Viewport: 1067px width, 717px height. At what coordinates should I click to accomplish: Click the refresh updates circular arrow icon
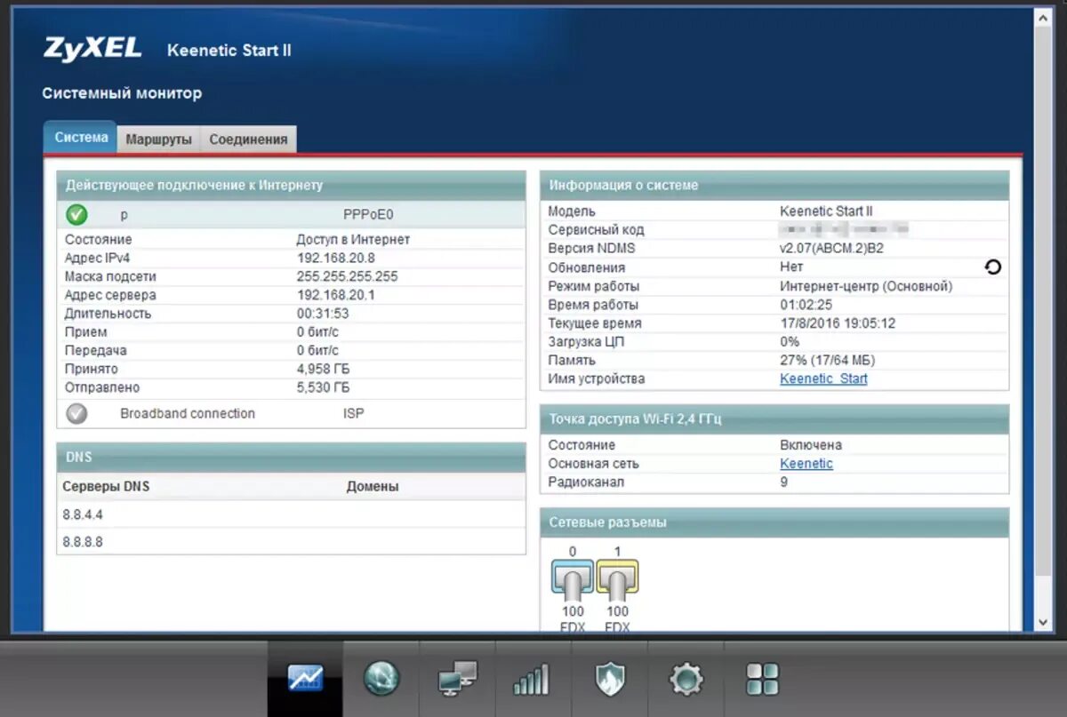993,267
